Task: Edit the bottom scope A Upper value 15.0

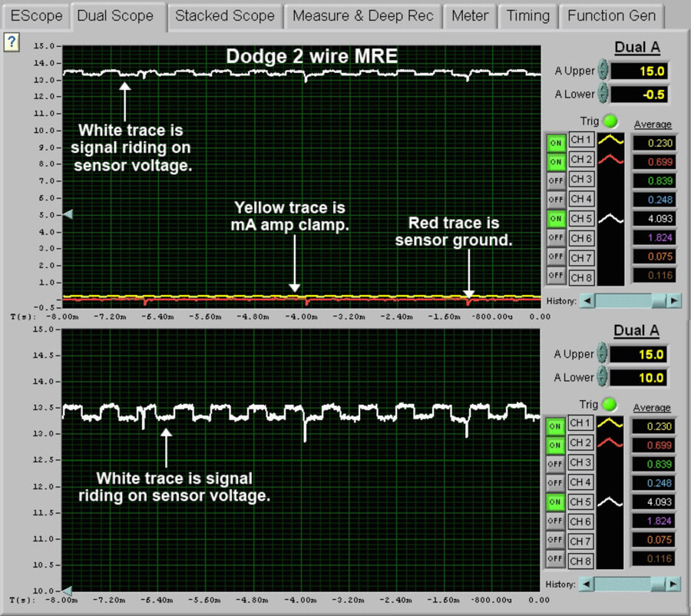Action: point(638,355)
